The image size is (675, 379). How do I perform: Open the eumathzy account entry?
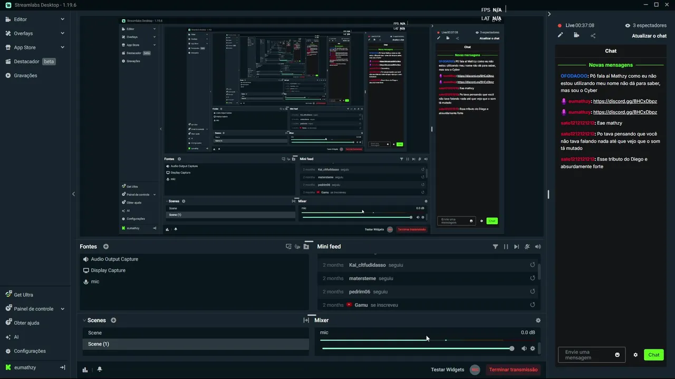(25, 367)
